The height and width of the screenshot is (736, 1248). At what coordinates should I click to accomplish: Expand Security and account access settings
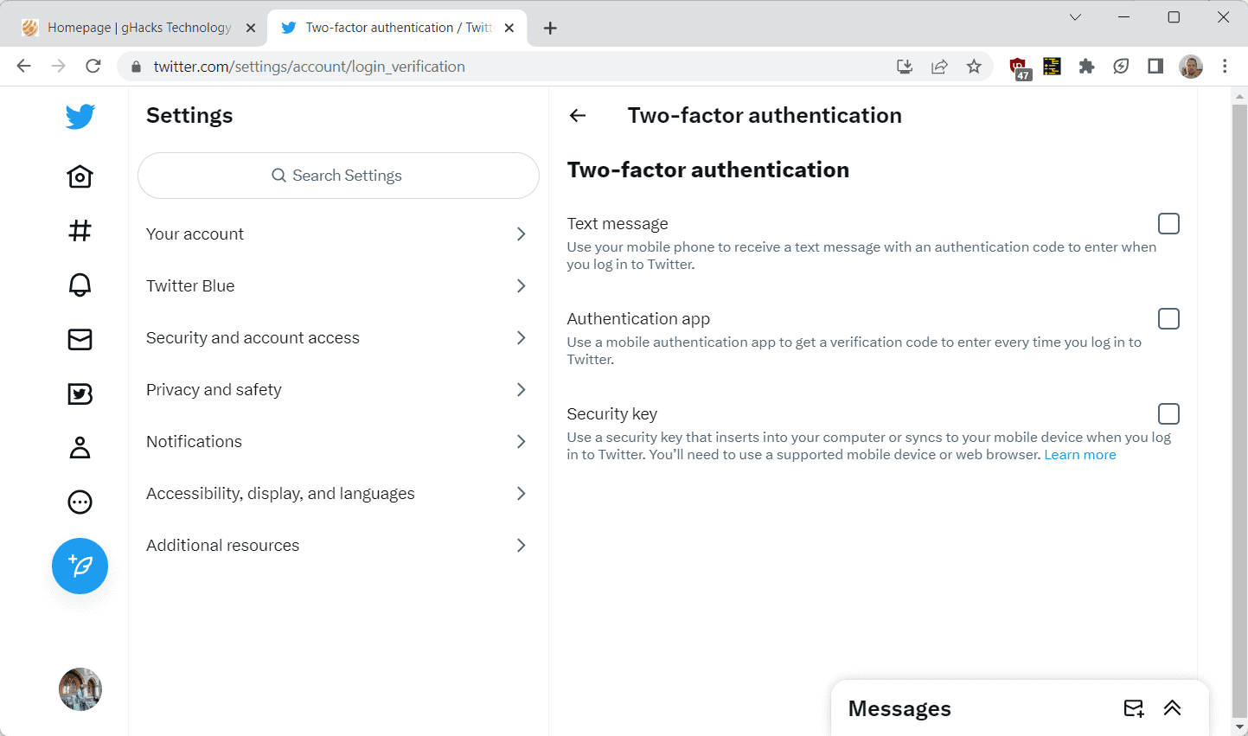(x=337, y=337)
